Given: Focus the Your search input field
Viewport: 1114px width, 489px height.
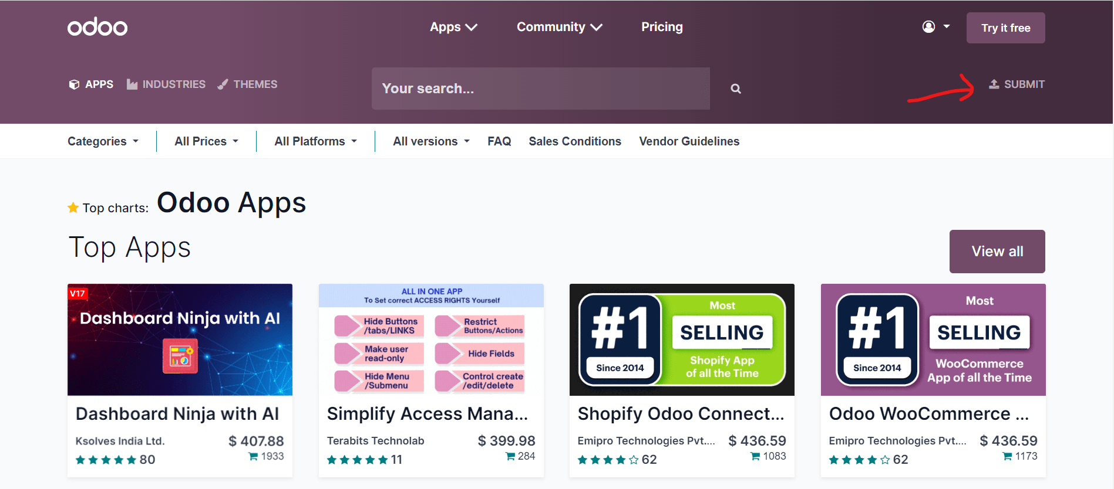Looking at the screenshot, I should coord(540,89).
